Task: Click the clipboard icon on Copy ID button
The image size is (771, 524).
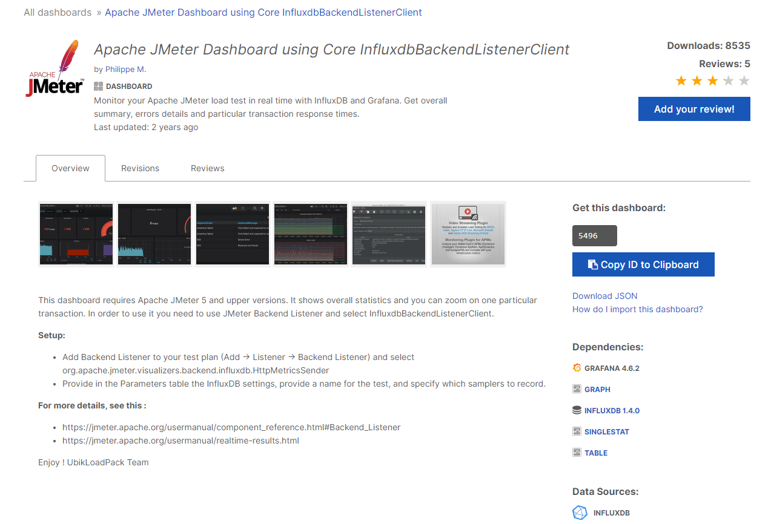Action: coord(593,264)
